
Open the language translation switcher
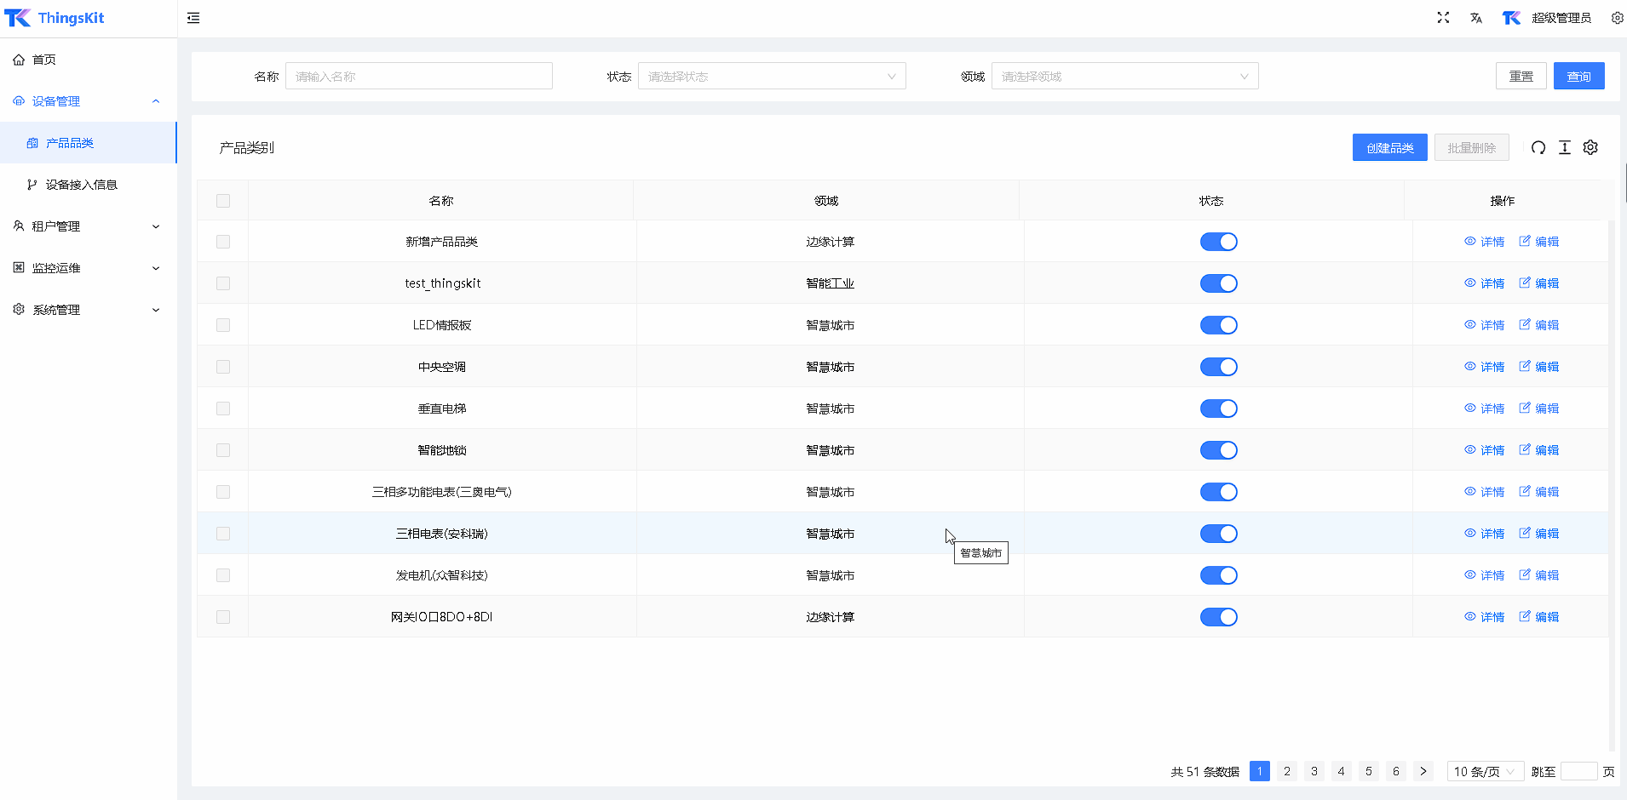click(1476, 18)
